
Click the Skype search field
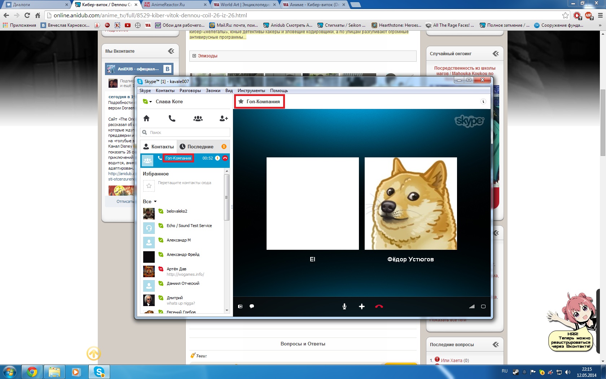tap(185, 132)
